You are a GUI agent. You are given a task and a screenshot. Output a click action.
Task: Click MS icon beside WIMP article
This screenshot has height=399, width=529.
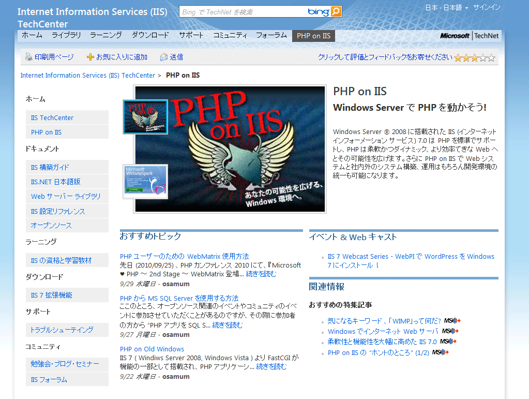[452, 321]
